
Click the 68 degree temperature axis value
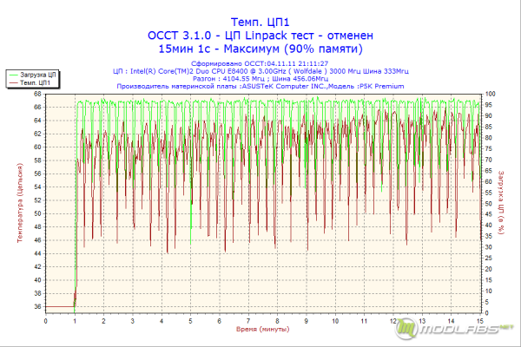coord(37,94)
